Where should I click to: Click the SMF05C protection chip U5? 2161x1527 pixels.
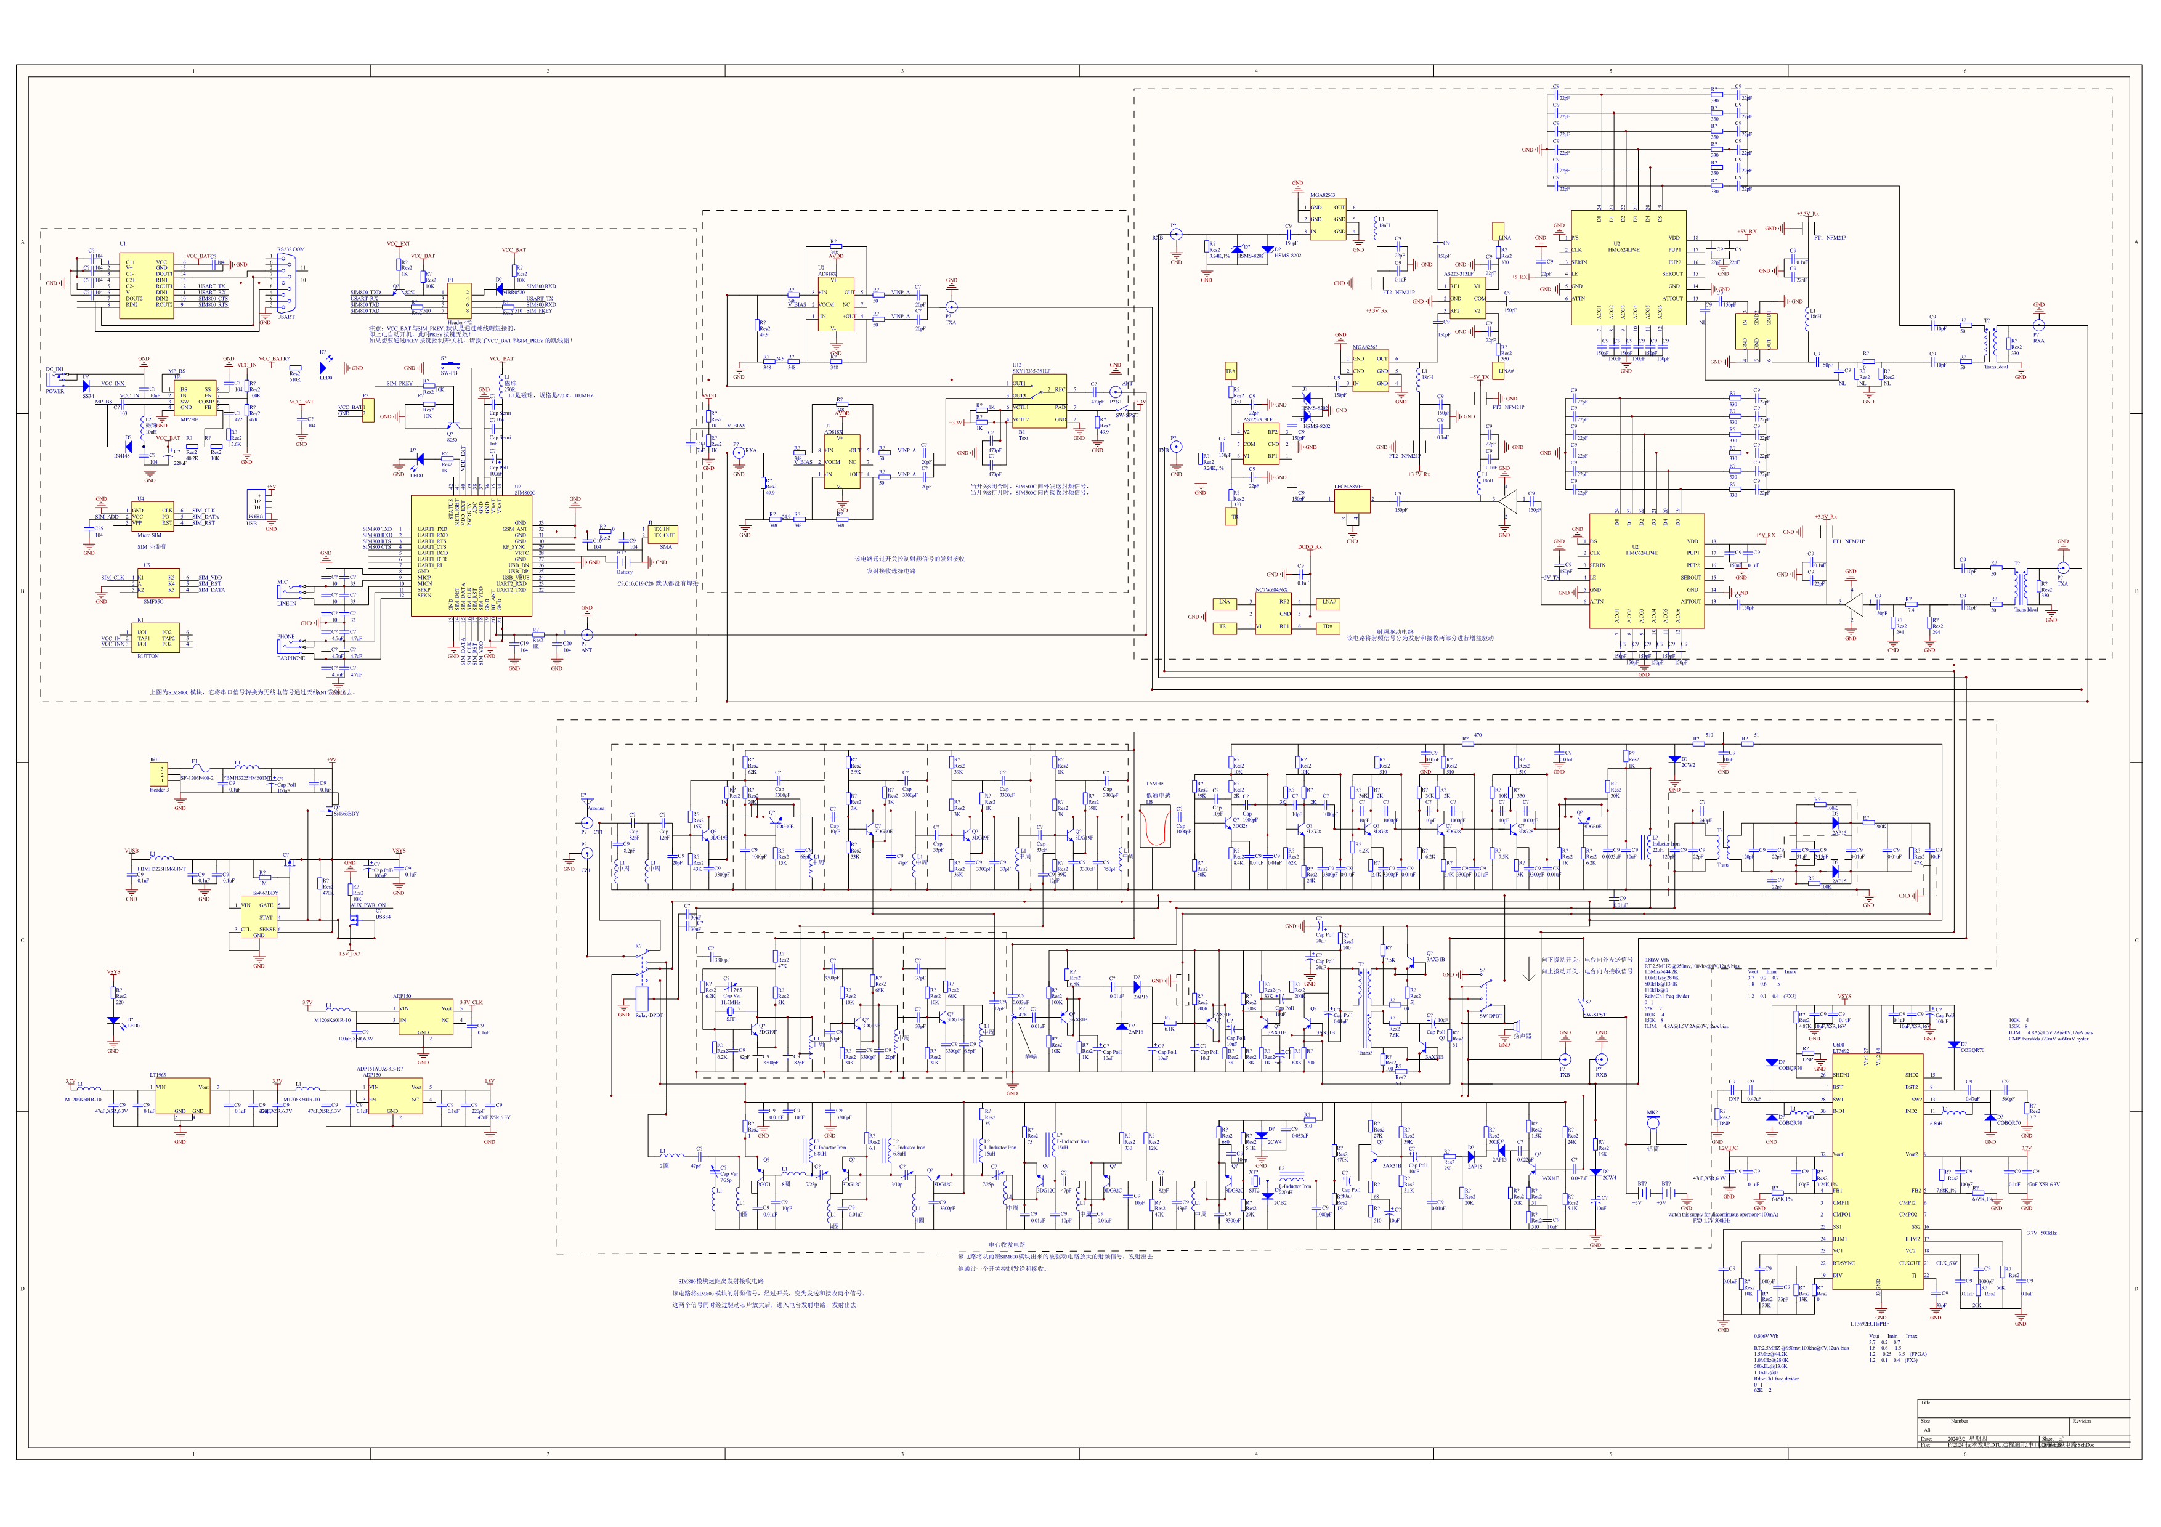pyautogui.click(x=159, y=585)
